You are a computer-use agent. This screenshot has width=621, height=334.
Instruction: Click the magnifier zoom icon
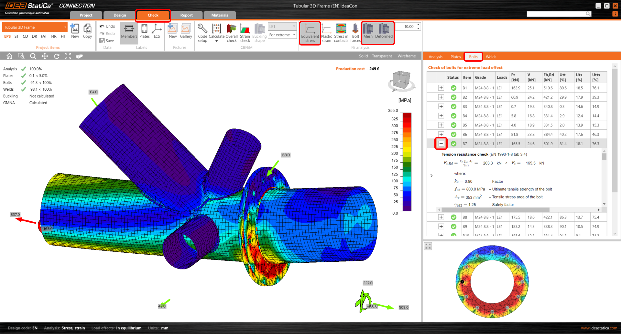[x=33, y=56]
